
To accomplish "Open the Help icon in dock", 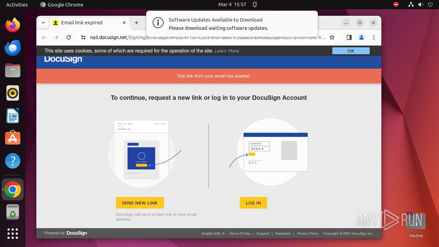I will coord(13,161).
